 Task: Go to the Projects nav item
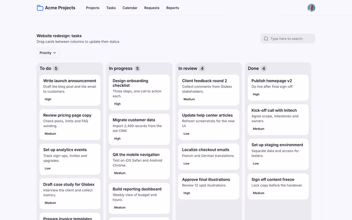coord(93,8)
